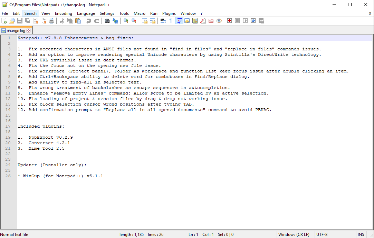Close the change.log tab with its red X
The width and height of the screenshot is (374, 238).
coord(28,30)
